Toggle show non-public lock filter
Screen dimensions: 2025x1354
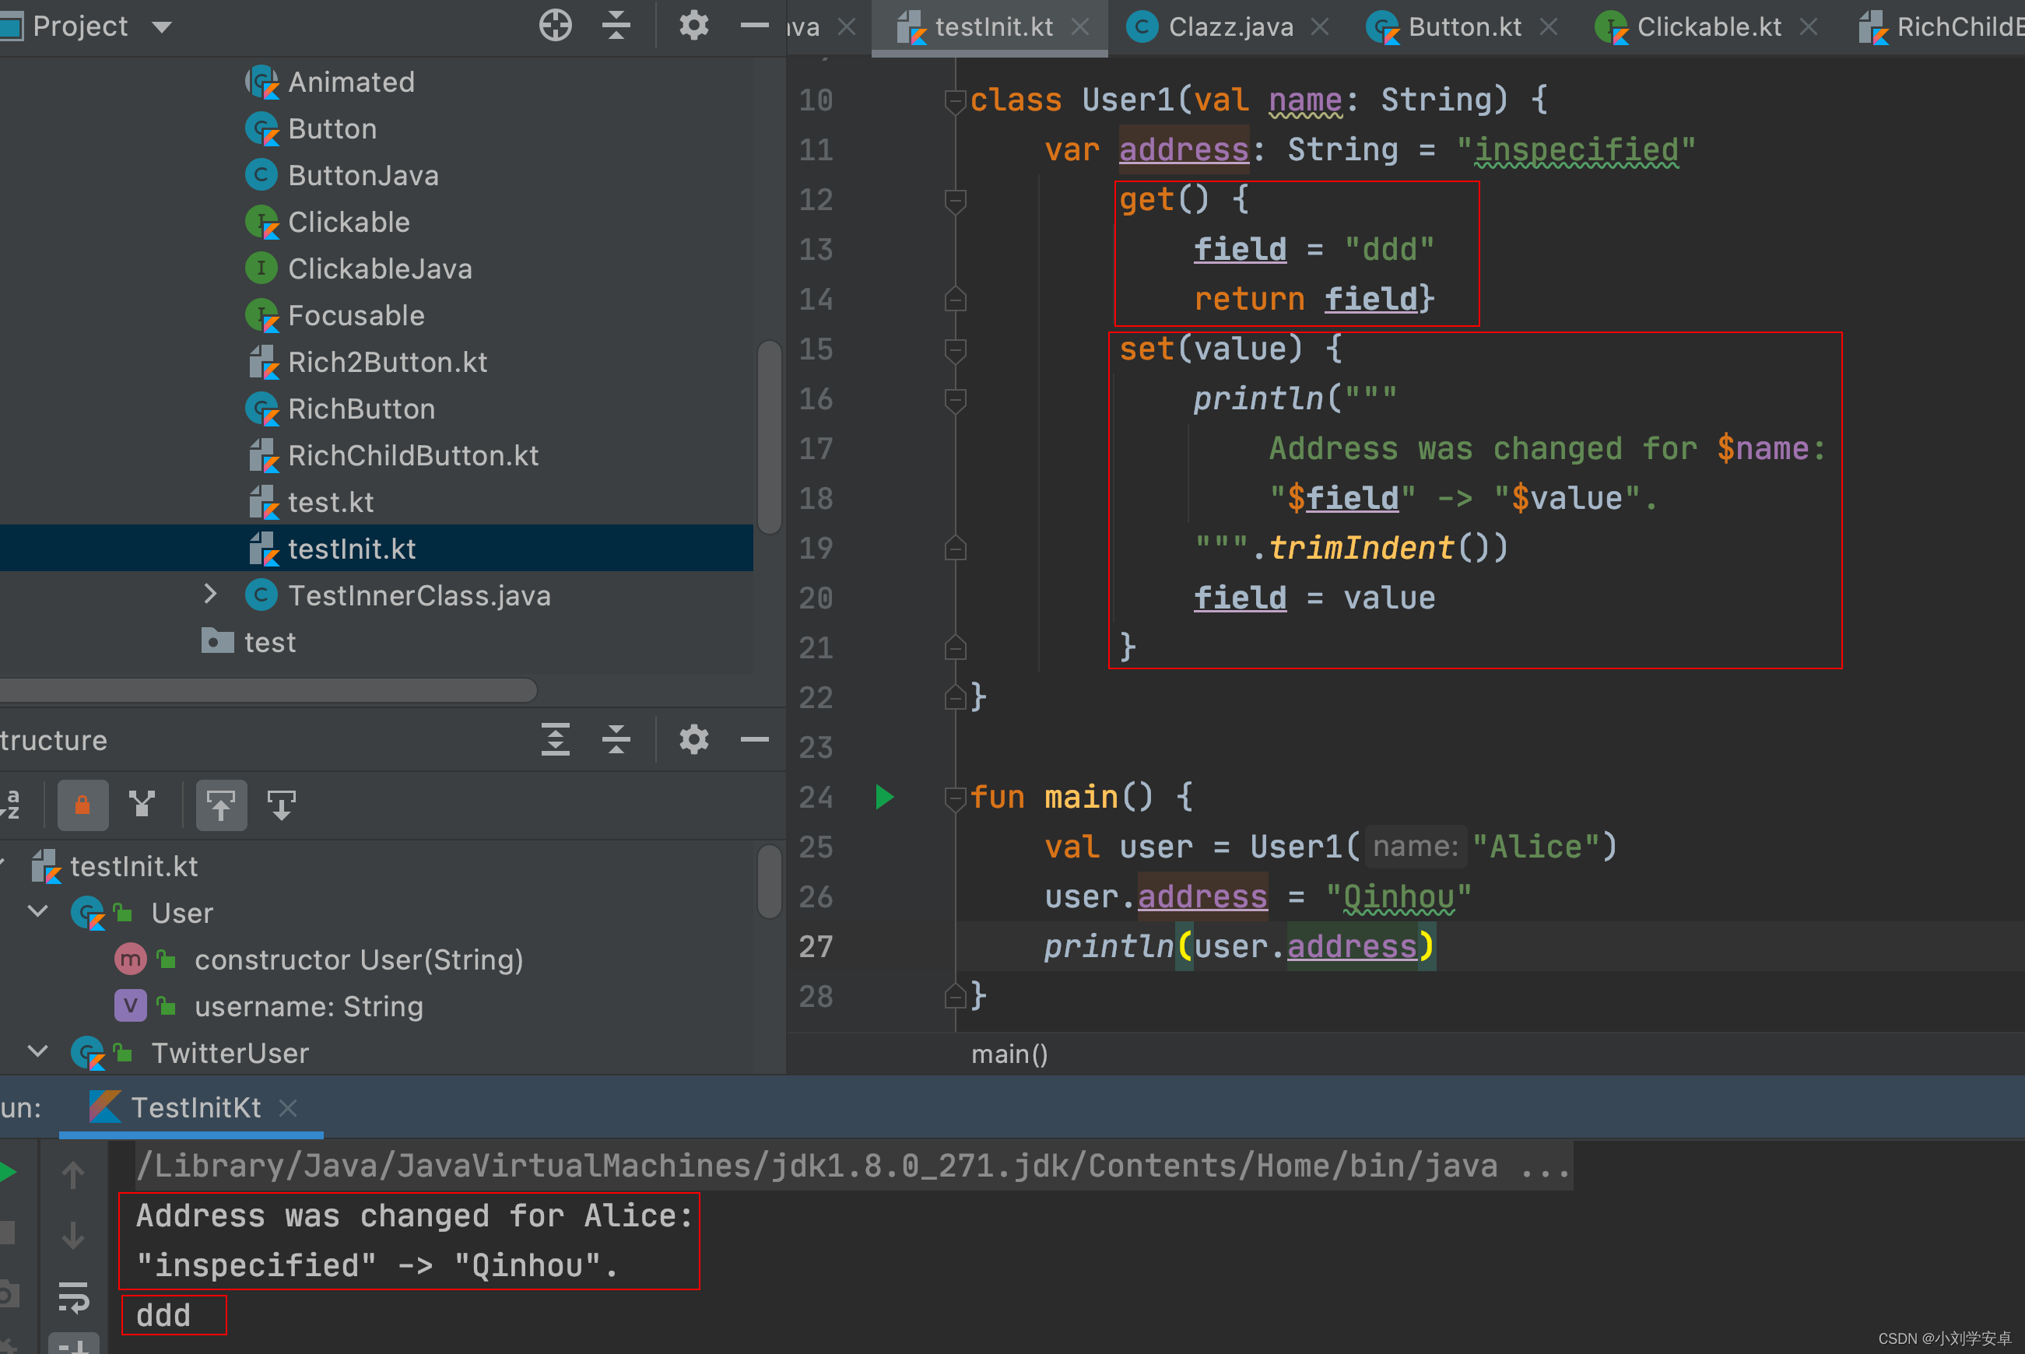pos(83,805)
